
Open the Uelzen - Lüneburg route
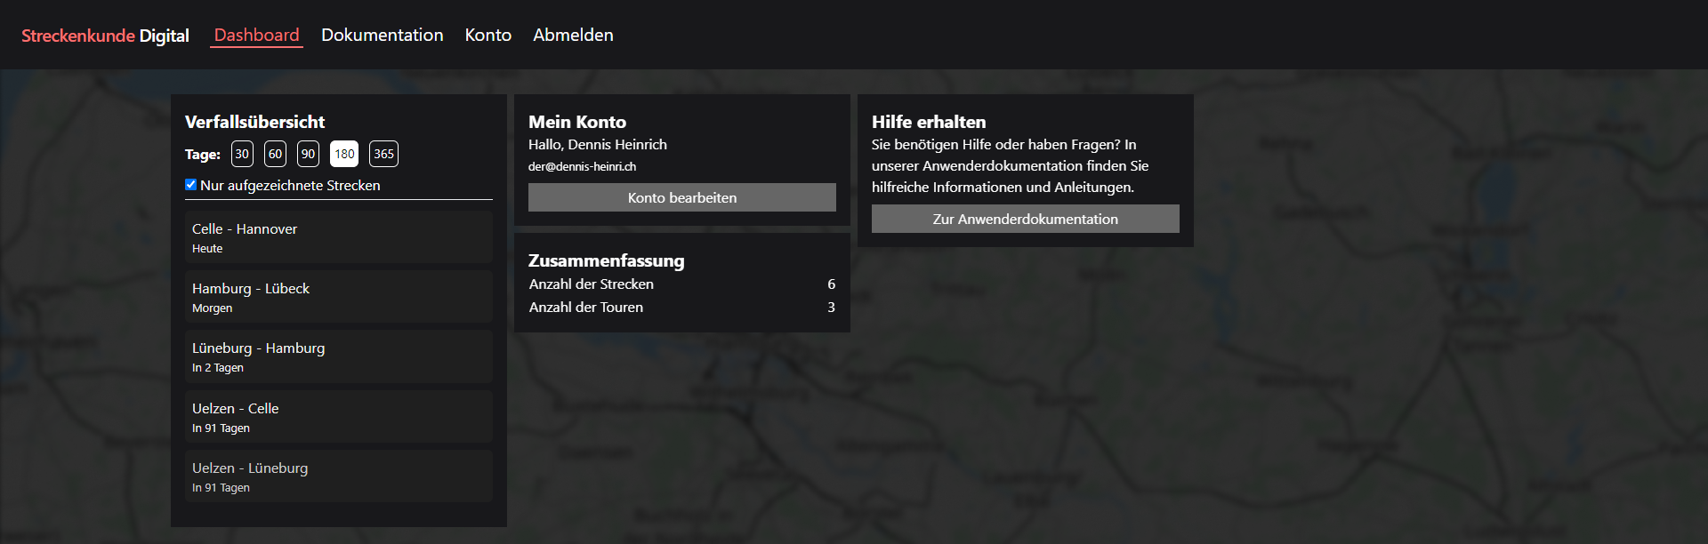[x=338, y=476]
